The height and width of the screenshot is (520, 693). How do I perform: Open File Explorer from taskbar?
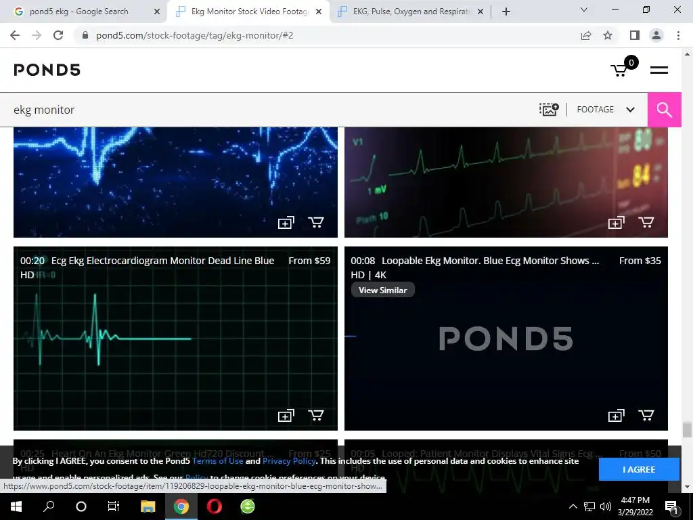click(x=148, y=506)
